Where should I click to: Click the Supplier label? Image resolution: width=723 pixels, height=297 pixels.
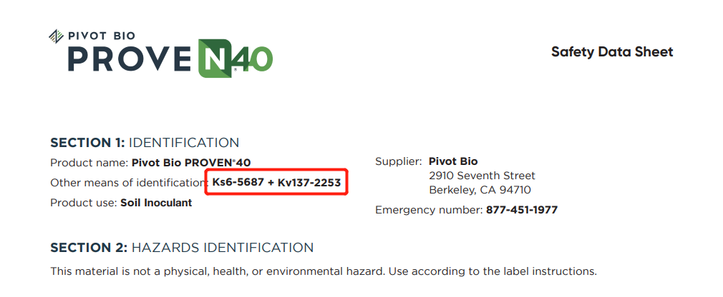click(399, 161)
